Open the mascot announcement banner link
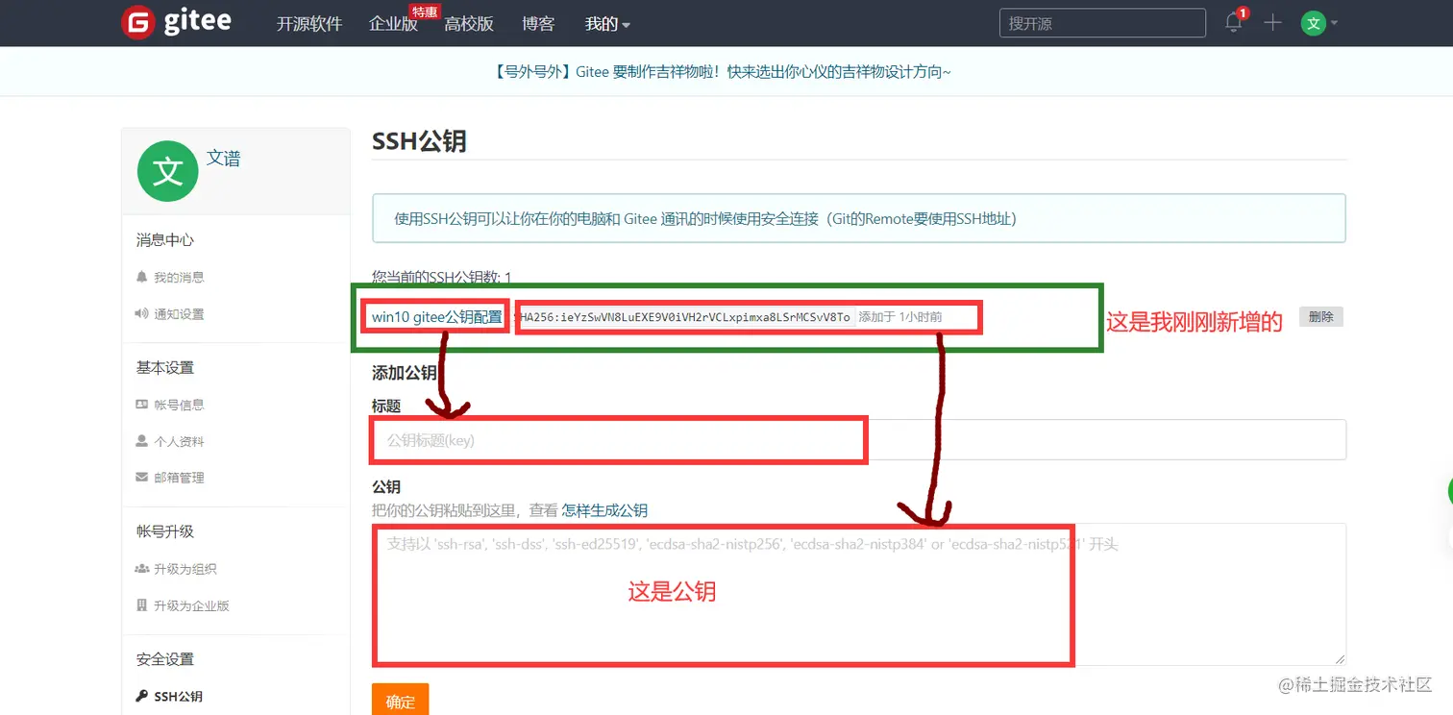 tap(721, 71)
